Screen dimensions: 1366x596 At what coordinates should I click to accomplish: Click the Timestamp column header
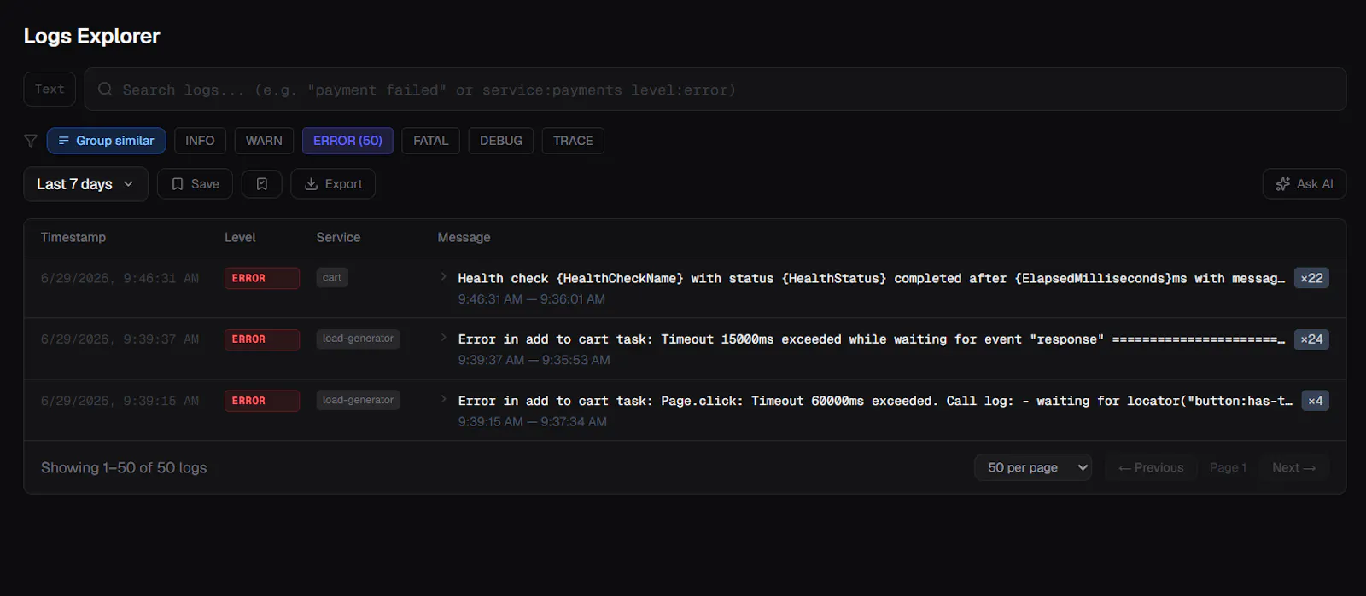coord(73,237)
